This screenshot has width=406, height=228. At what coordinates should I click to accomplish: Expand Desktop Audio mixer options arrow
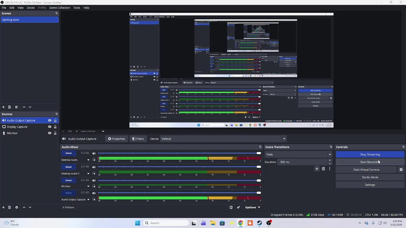pos(88,160)
